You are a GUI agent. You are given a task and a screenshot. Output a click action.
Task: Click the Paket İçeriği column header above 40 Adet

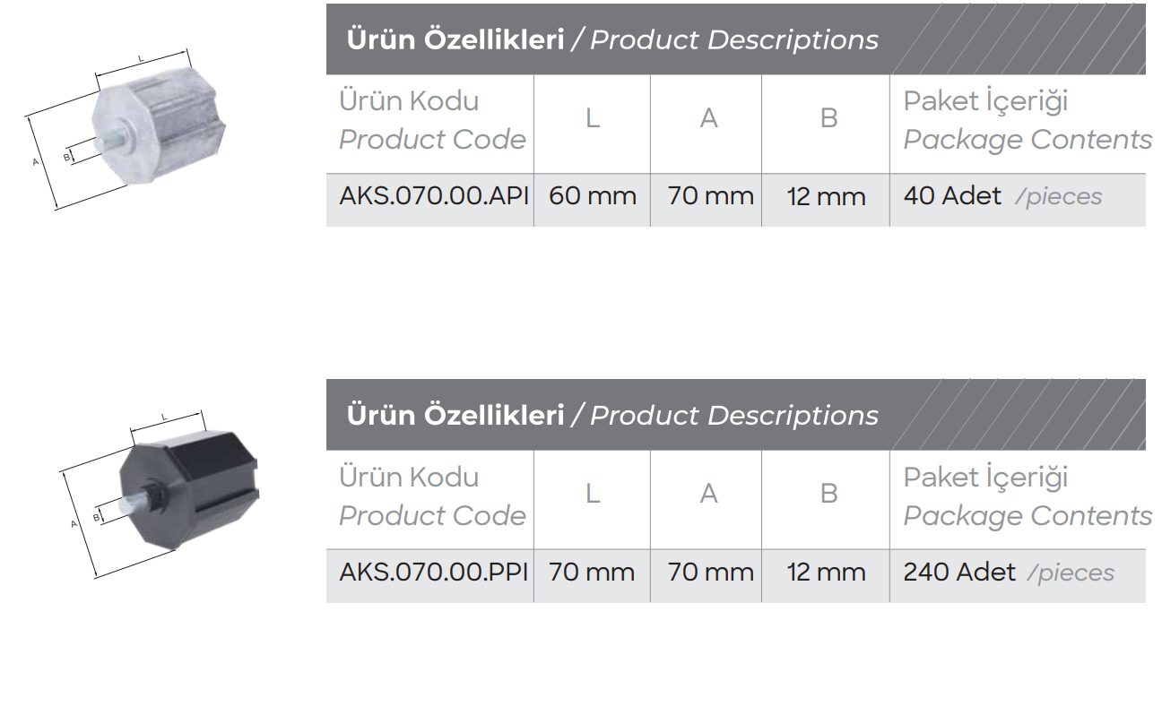pyautogui.click(x=986, y=101)
